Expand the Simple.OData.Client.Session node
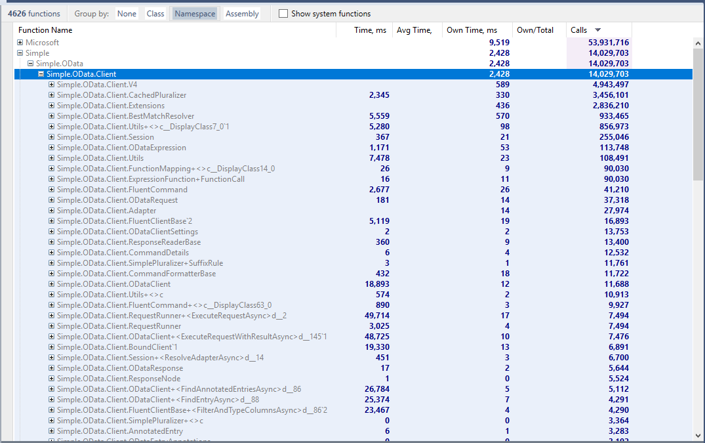The image size is (705, 443). [x=51, y=137]
